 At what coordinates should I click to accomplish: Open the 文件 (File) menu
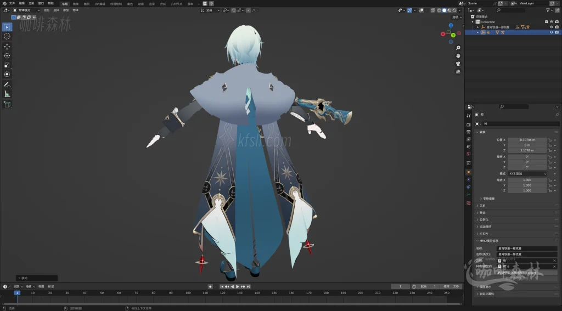(x=12, y=3)
